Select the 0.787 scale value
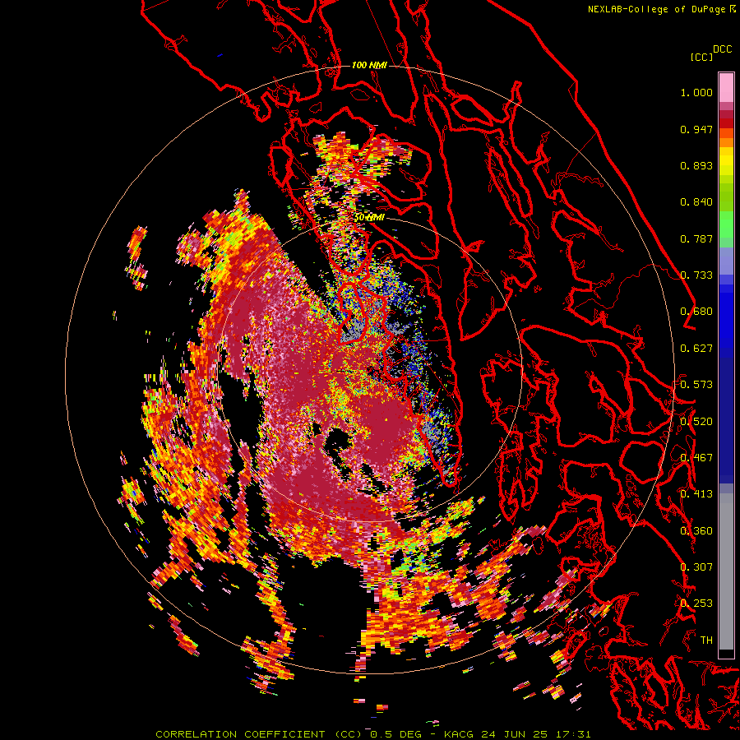Viewport: 740px width, 740px height. pyautogui.click(x=696, y=238)
